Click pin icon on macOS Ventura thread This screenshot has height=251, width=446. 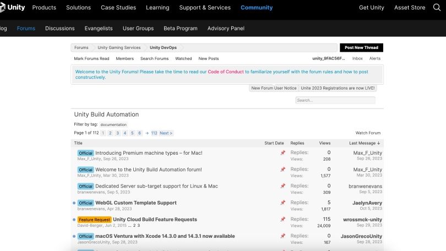click(x=282, y=236)
